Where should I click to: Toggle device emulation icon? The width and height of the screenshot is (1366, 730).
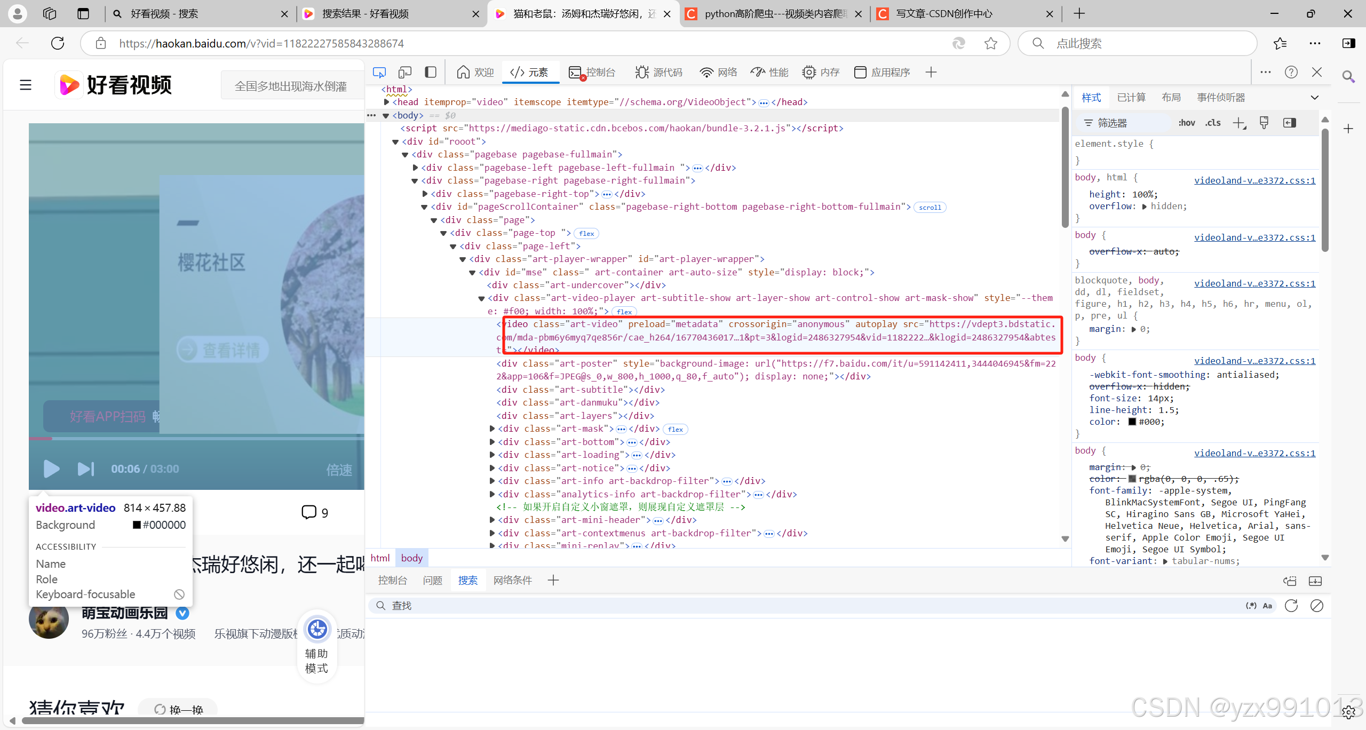[x=405, y=72]
